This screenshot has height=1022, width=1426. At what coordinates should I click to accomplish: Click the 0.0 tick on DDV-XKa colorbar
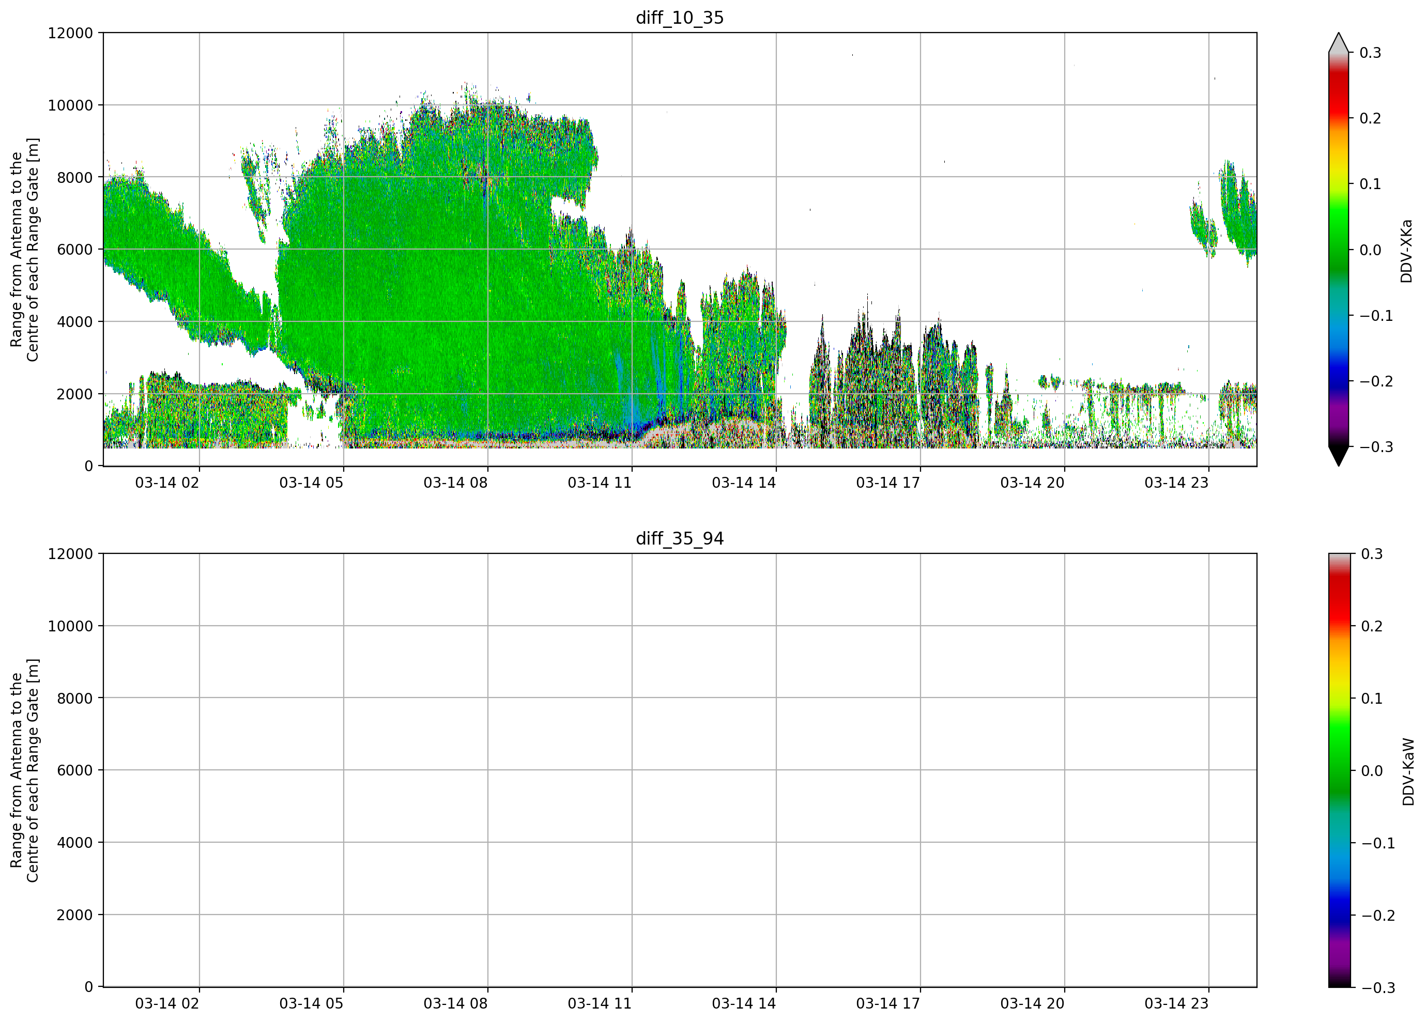click(1370, 250)
